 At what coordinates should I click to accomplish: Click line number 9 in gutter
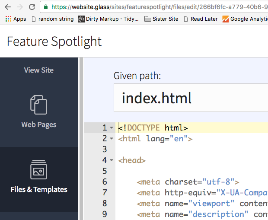pos(105,214)
